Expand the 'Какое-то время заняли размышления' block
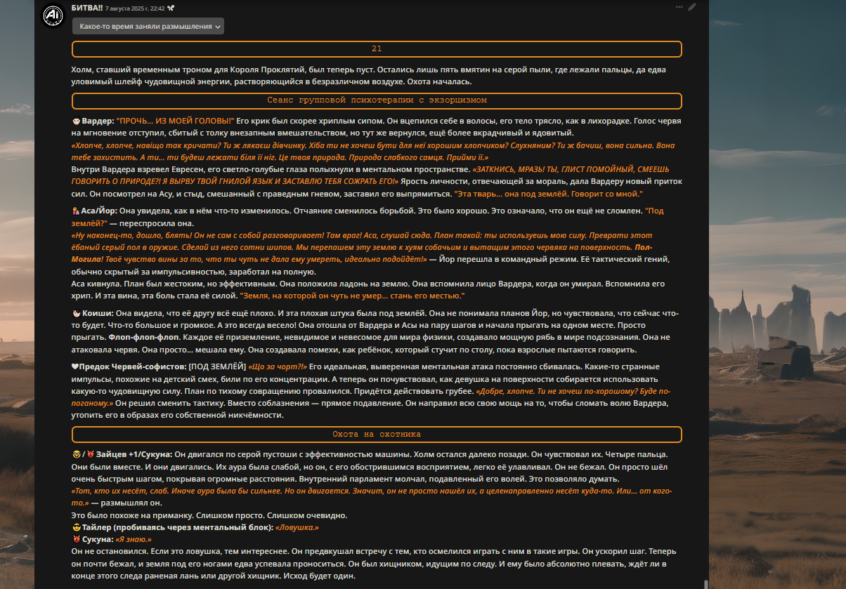Image resolution: width=846 pixels, height=589 pixels. [x=148, y=26]
